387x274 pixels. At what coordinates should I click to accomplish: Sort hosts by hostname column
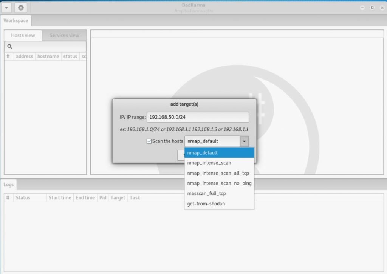pos(48,57)
